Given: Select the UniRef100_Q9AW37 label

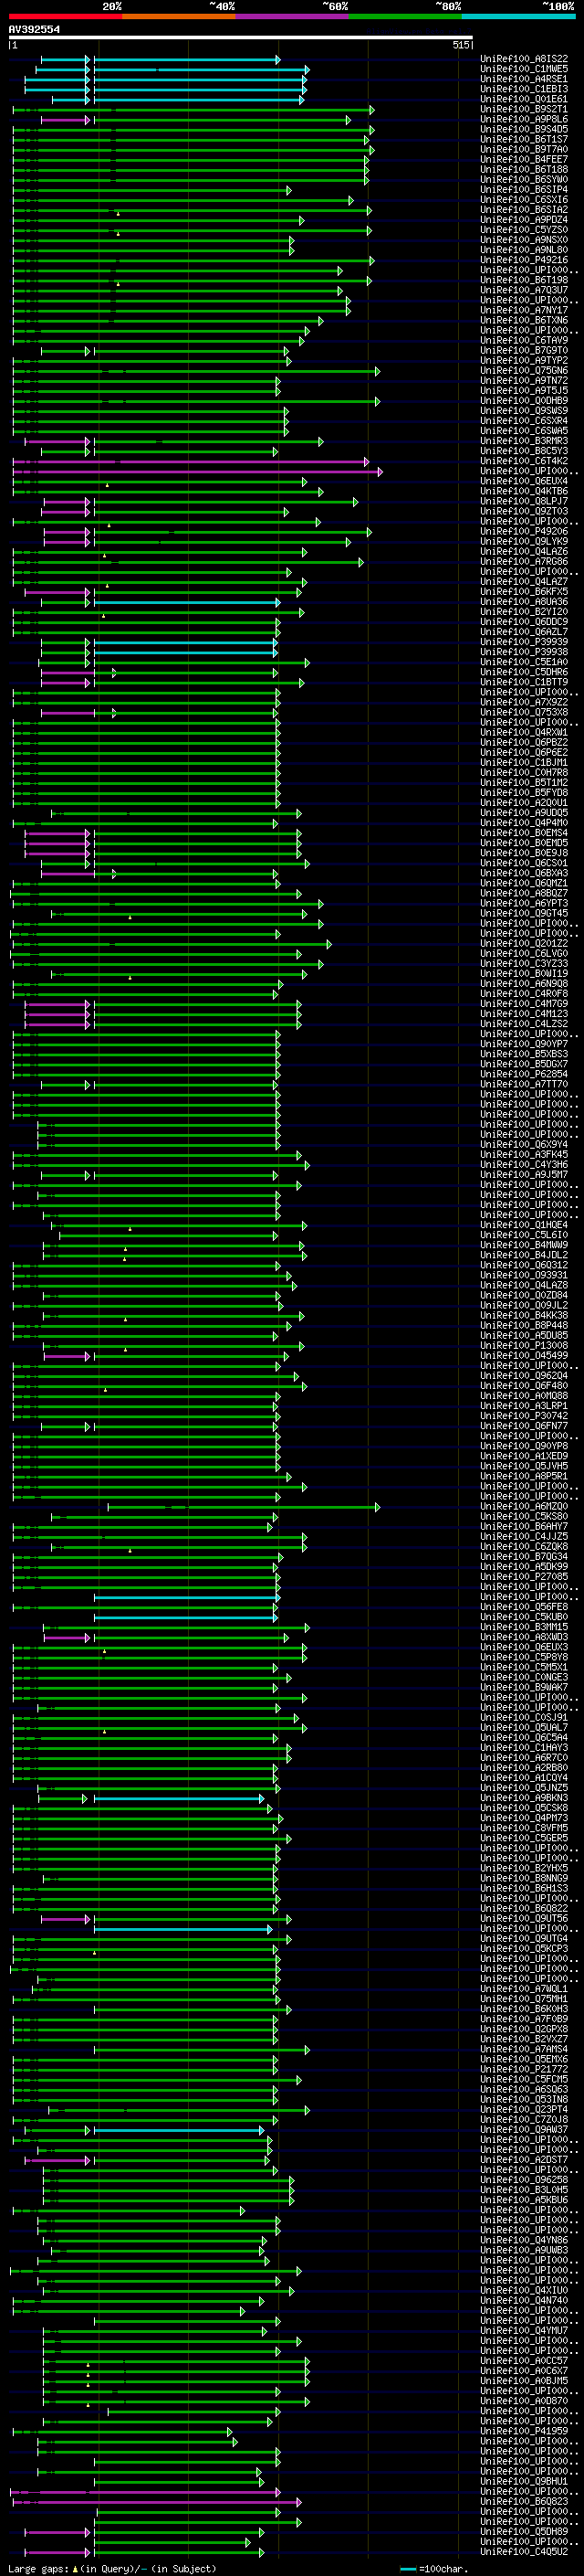Looking at the screenshot, I should [524, 2130].
